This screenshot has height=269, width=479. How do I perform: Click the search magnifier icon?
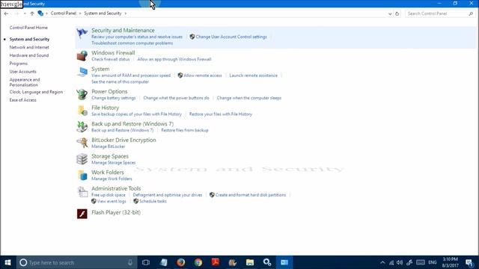(x=471, y=13)
